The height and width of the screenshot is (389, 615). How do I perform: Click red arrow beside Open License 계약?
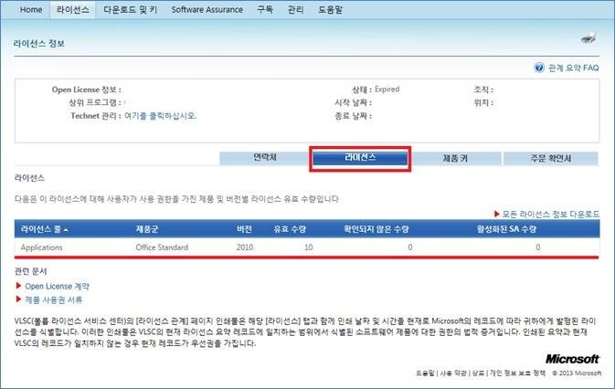click(x=18, y=286)
